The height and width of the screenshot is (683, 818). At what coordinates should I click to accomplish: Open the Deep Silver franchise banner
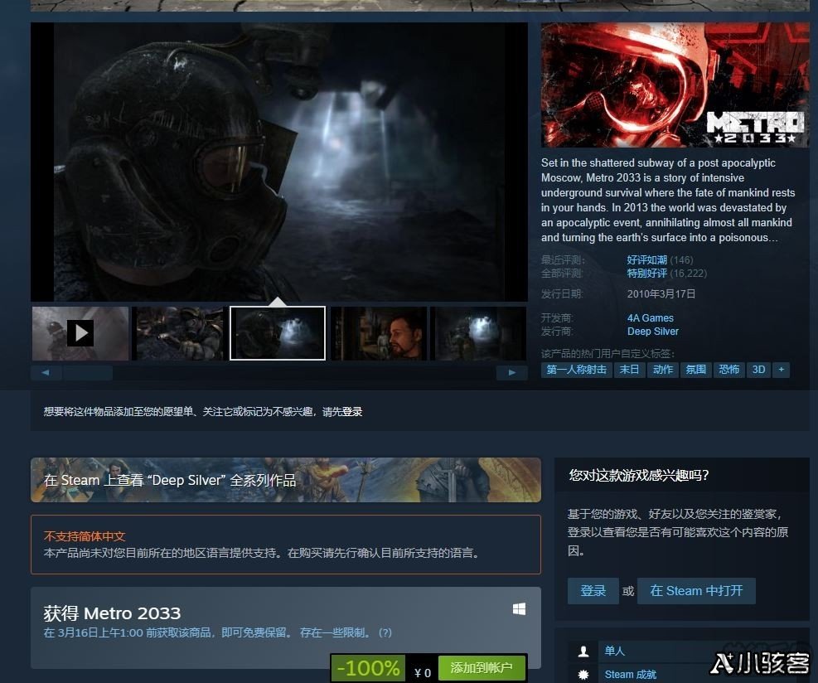[x=285, y=480]
